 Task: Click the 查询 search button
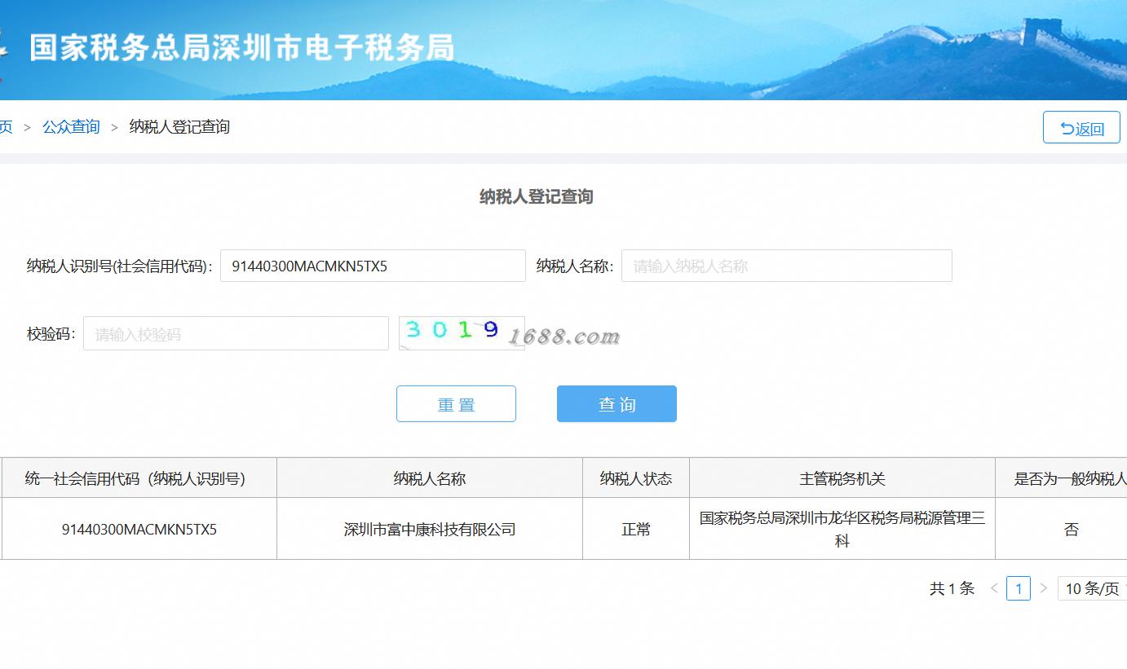point(617,404)
